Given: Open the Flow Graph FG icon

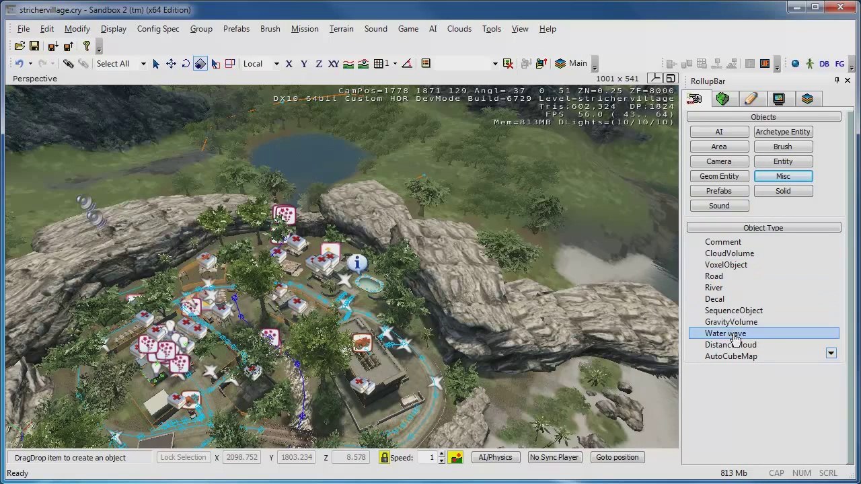Looking at the screenshot, I should [839, 64].
